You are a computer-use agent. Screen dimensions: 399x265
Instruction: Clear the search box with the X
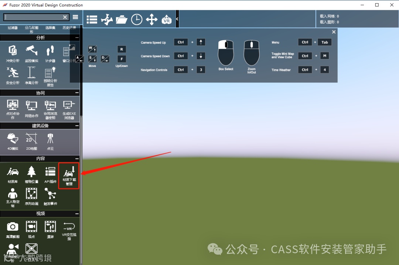point(65,17)
